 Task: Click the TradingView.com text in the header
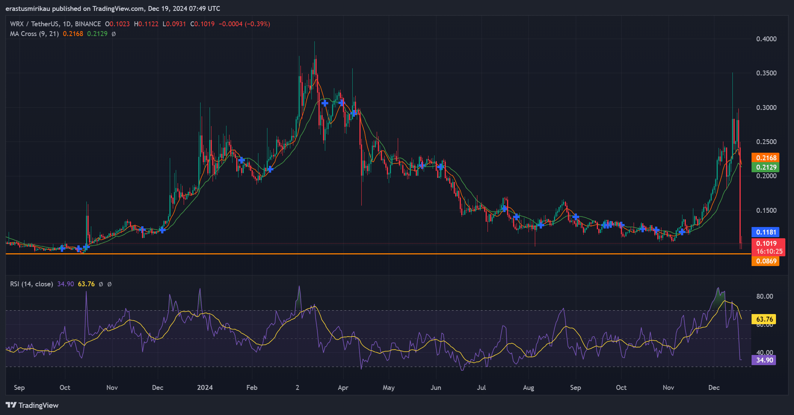[x=118, y=8]
